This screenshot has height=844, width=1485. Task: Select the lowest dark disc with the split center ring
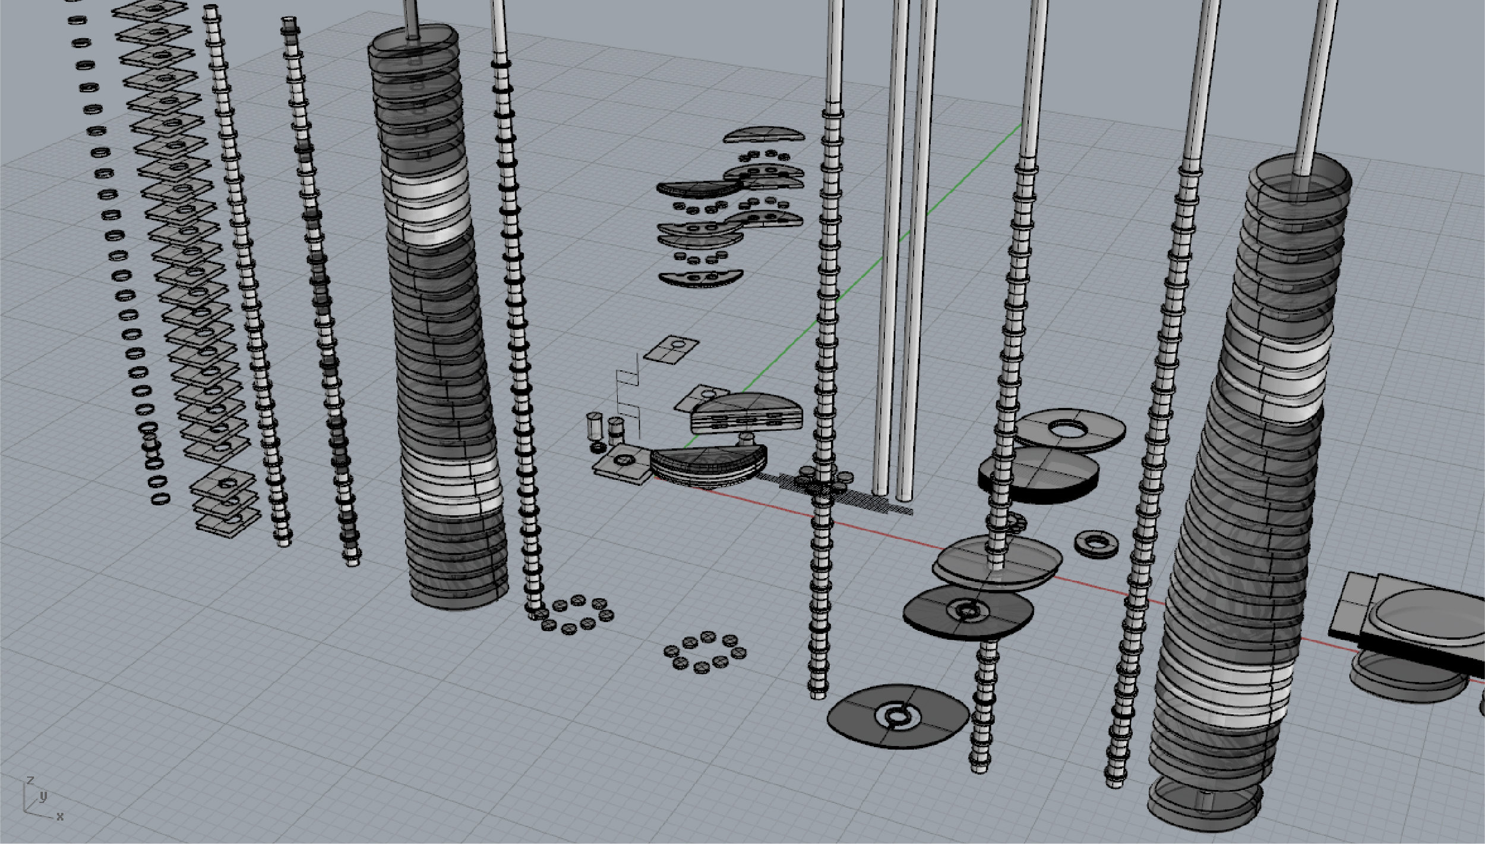(898, 716)
